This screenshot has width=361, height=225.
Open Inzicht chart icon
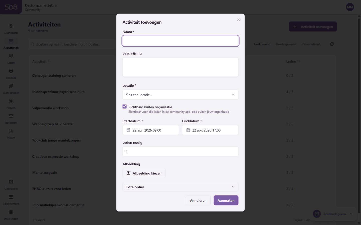click(x=11, y=131)
